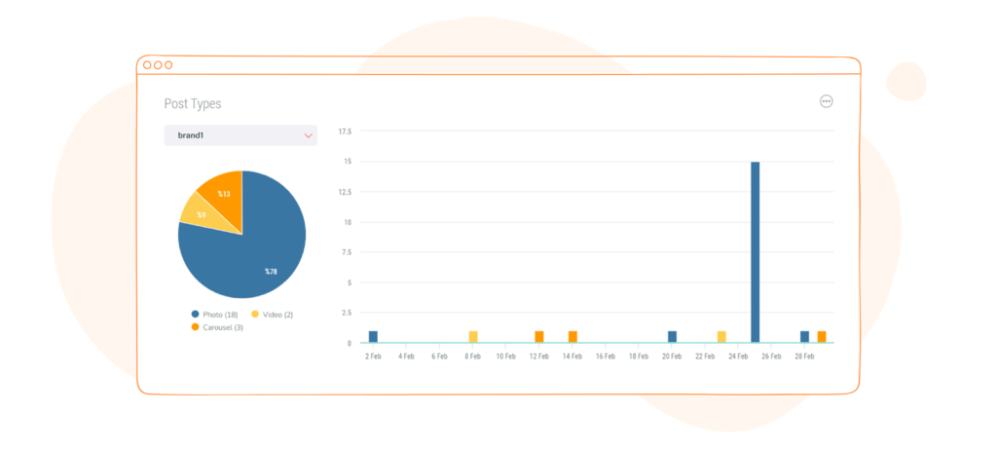Click the brand1 dropdown red chevron
This screenshot has height=450, width=997.
[309, 135]
